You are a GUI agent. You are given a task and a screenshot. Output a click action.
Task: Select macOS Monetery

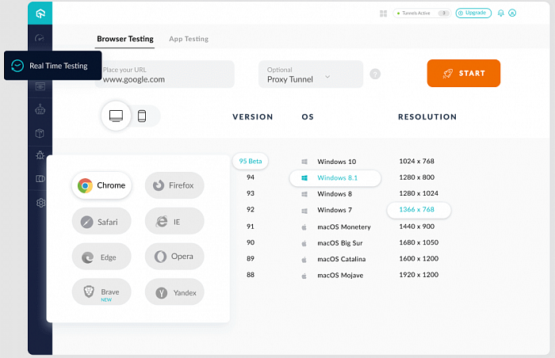click(336, 227)
